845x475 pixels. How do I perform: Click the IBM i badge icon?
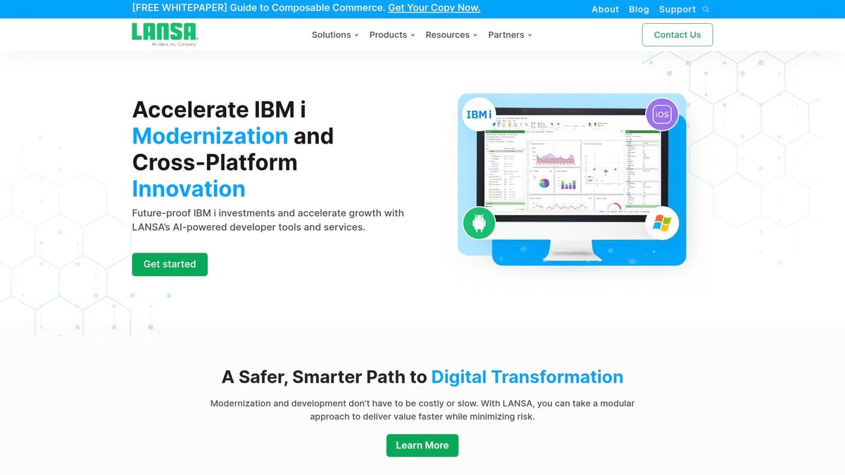(479, 114)
